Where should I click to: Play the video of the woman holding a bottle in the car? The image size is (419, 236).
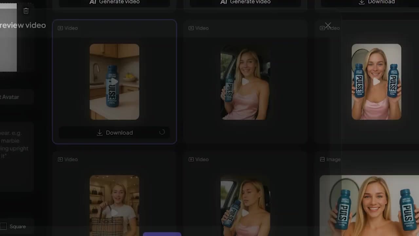(246, 82)
